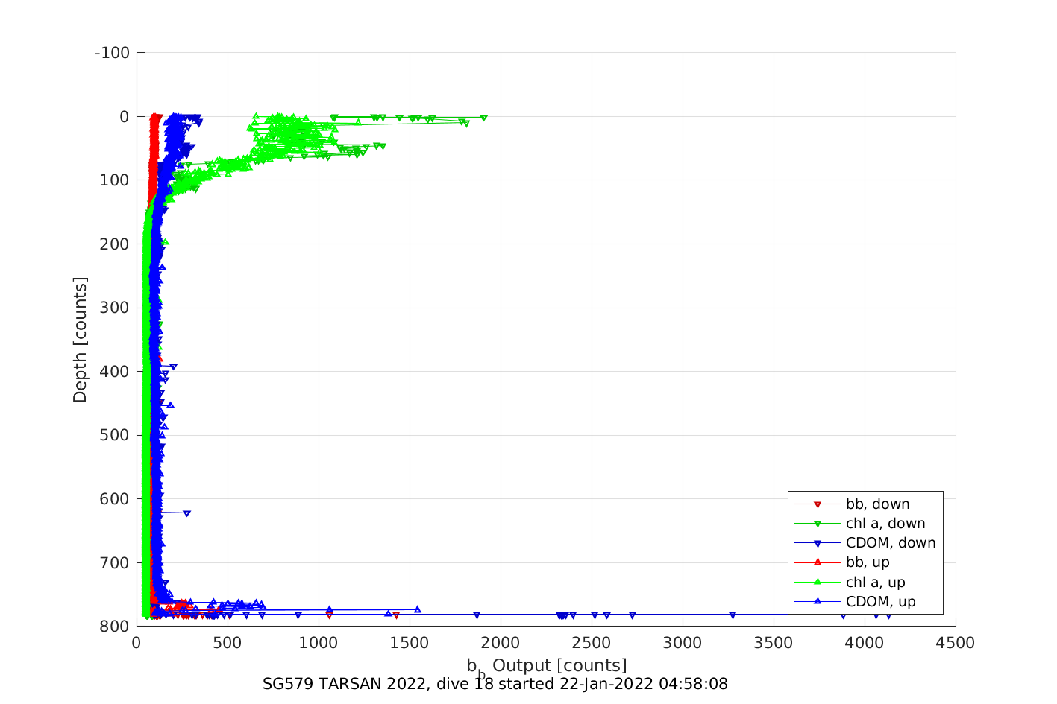Click the x-axis tick label 3000

[683, 643]
